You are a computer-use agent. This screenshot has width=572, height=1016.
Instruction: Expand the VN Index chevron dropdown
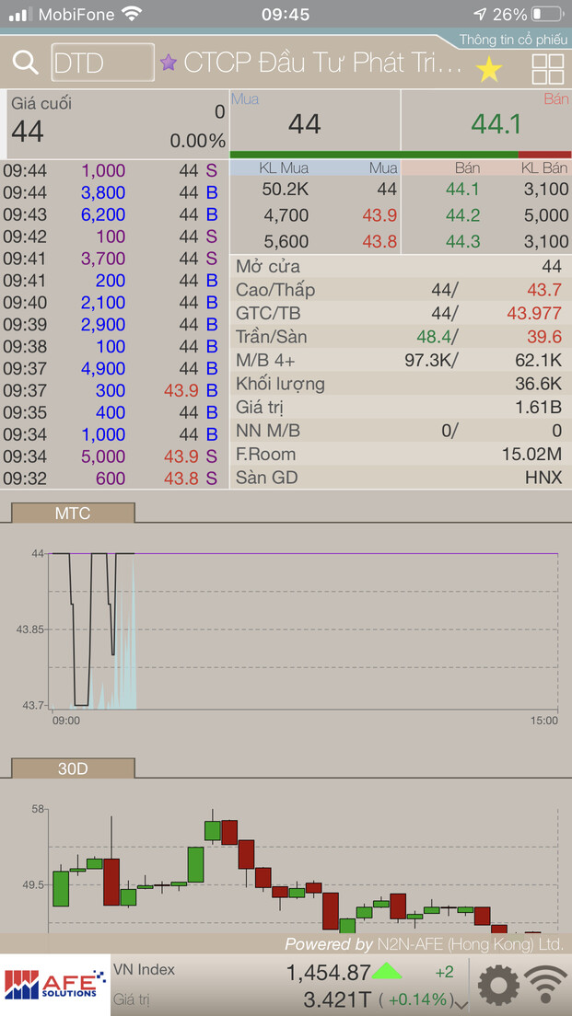[x=462, y=1003]
